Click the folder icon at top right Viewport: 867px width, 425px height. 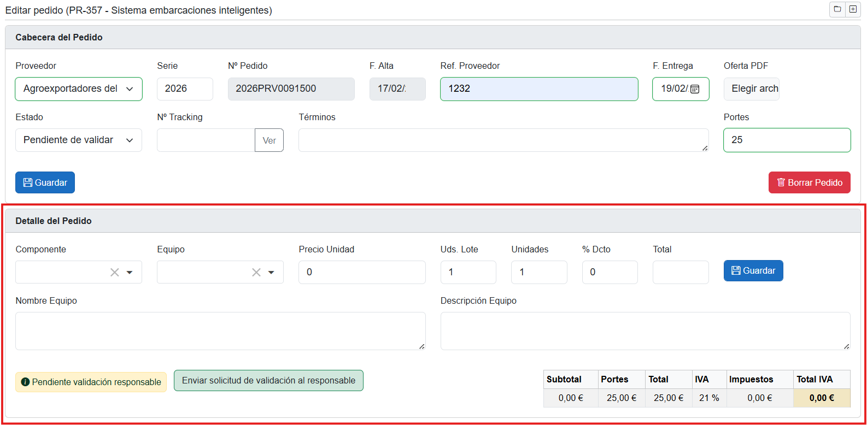pyautogui.click(x=837, y=9)
